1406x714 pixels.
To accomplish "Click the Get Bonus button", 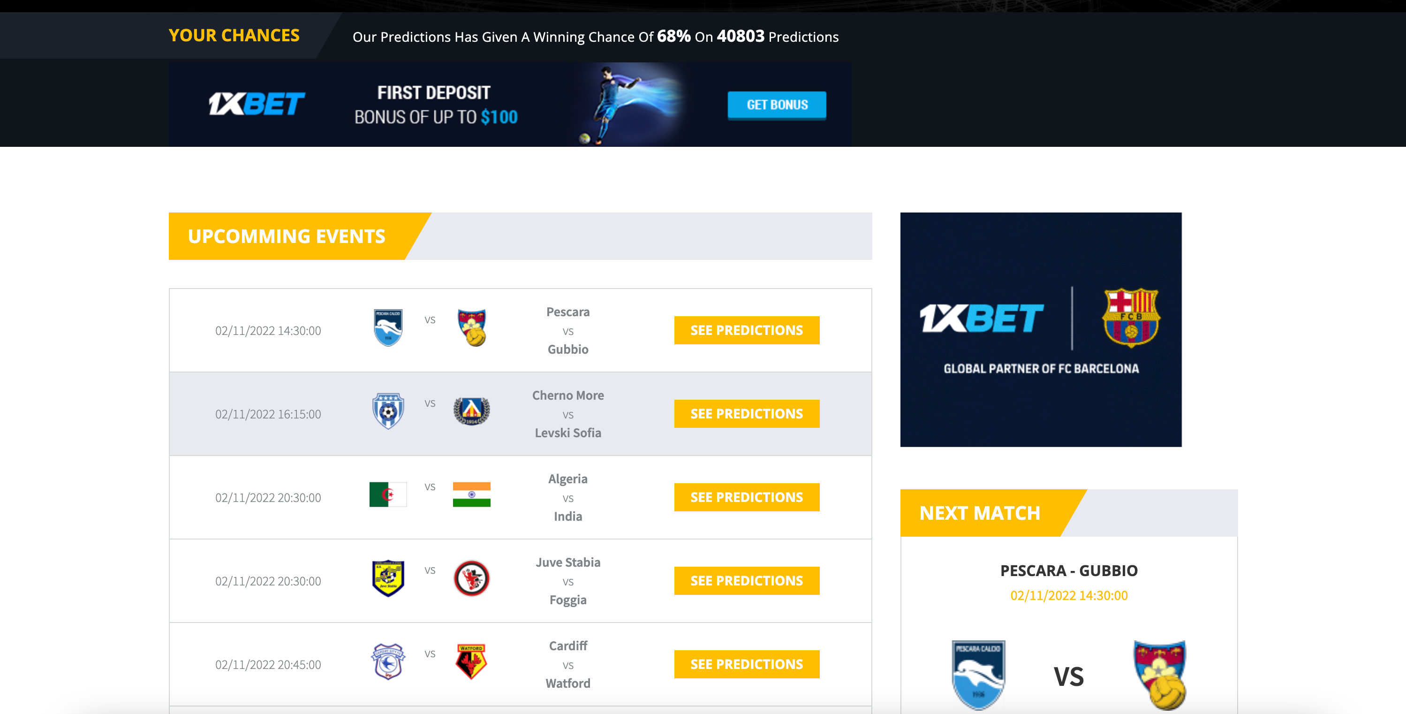I will (777, 105).
